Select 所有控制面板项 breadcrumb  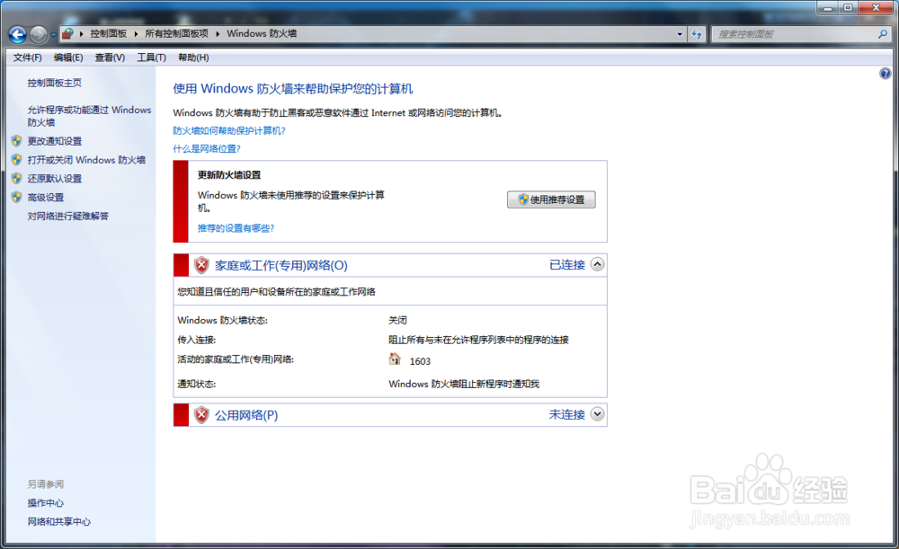[176, 34]
